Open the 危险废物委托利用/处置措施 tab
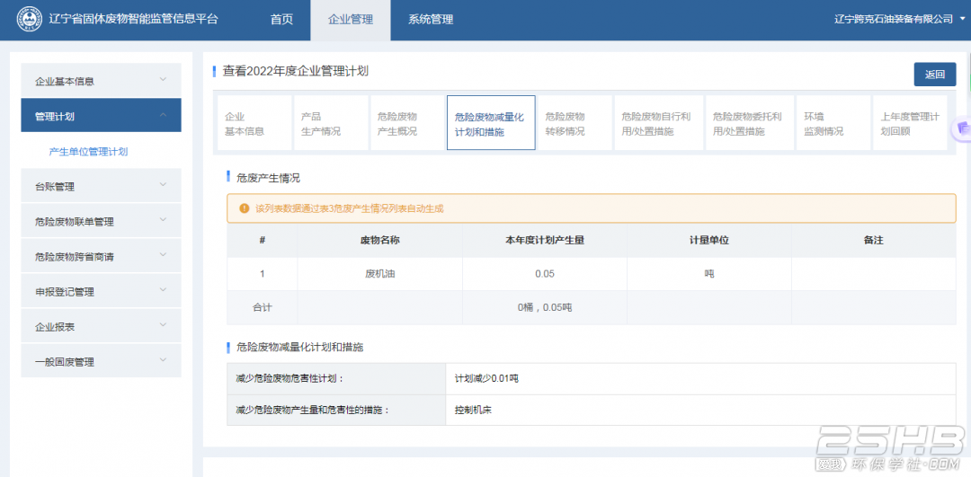This screenshot has height=477, width=971. tap(750, 123)
